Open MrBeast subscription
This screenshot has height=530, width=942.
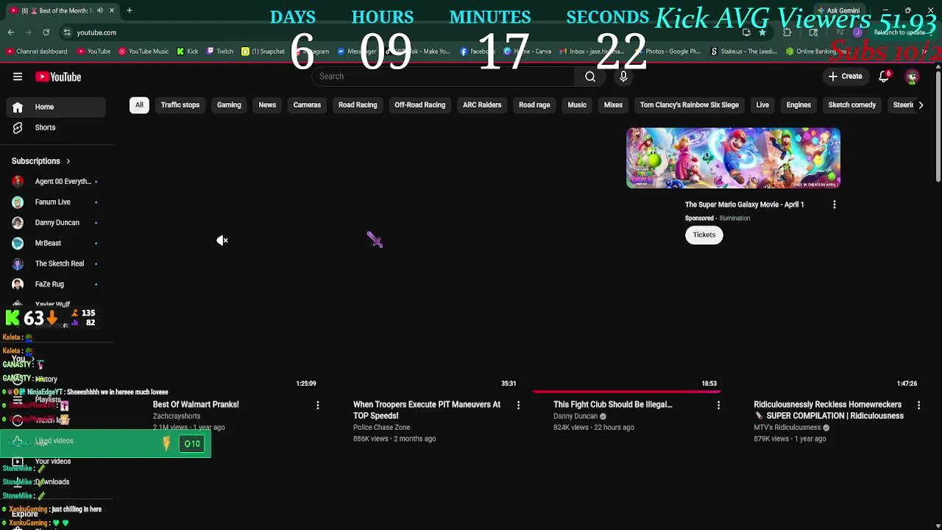pyautogui.click(x=56, y=243)
